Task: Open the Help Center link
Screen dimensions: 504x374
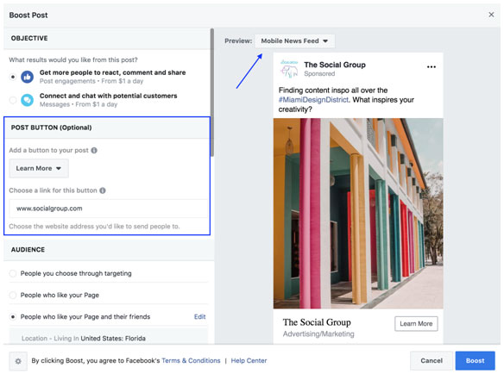Action: pos(249,360)
